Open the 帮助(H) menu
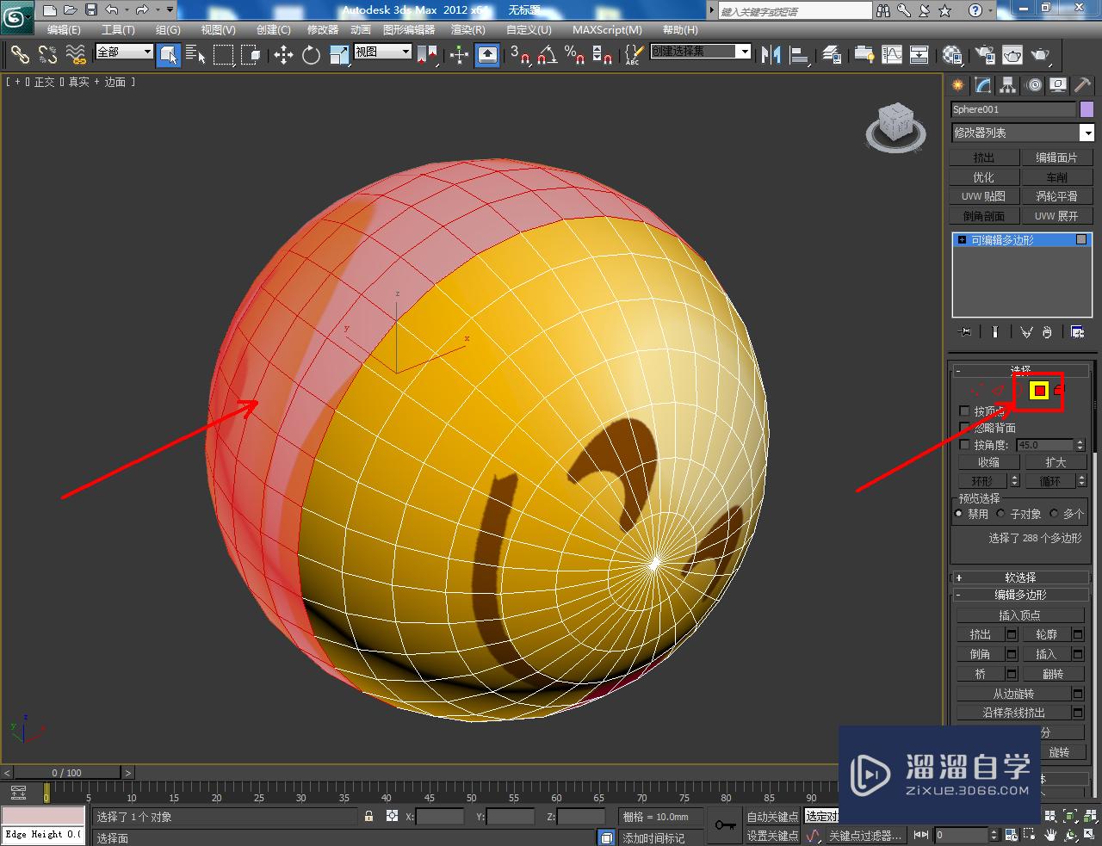This screenshot has height=846, width=1102. (679, 29)
